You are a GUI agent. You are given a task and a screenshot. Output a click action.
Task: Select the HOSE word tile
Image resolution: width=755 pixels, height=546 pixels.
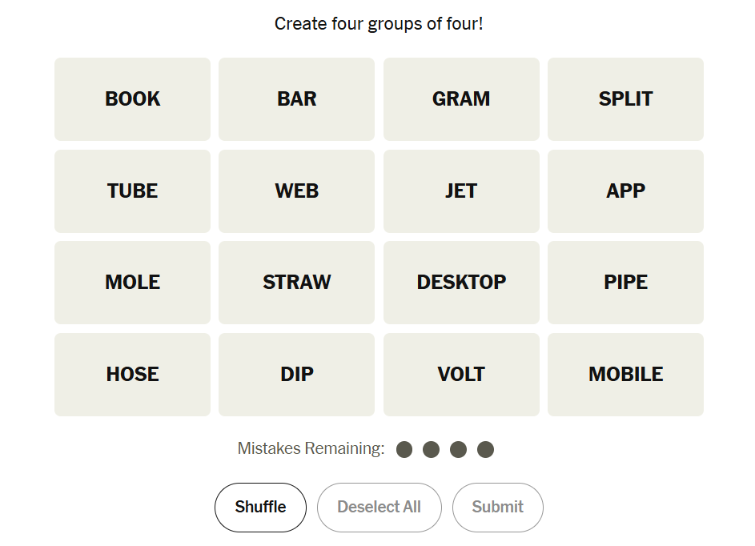pos(132,375)
